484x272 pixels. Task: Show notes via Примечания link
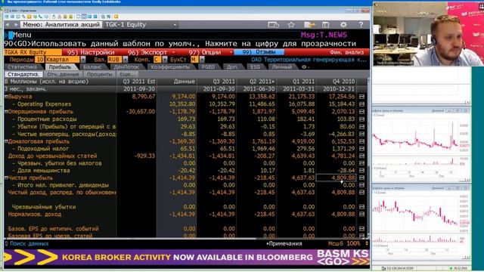click(284, 243)
